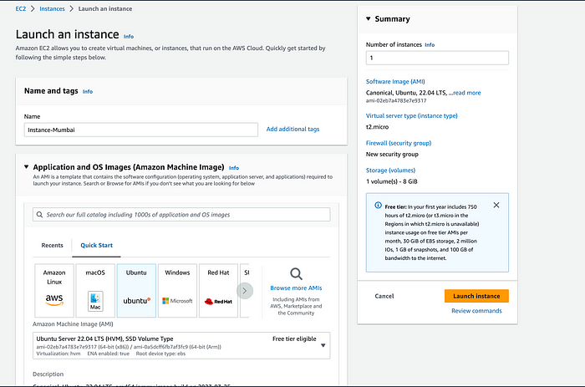
Task: Open the Ubuntu Server 22.04 AMI dropdown
Action: (181, 345)
